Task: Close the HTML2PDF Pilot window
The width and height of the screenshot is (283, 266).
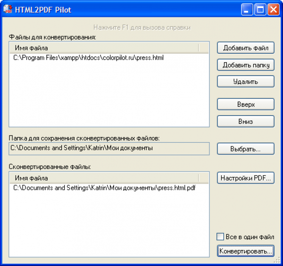Action: click(274, 9)
